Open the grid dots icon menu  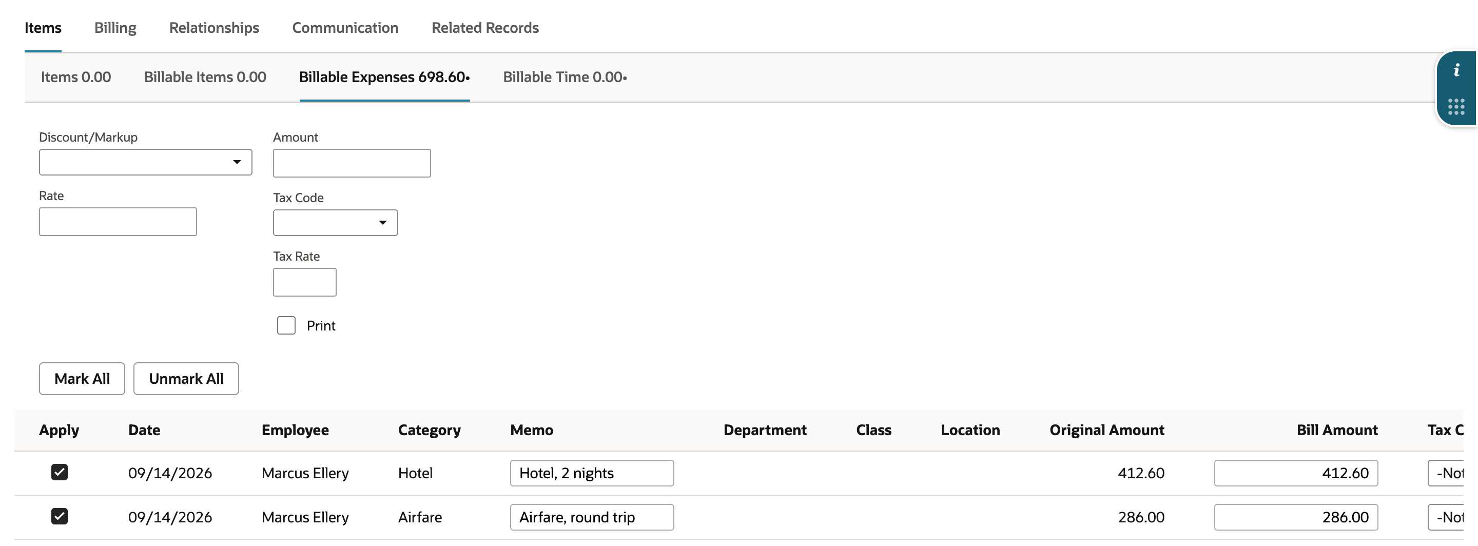click(x=1456, y=107)
